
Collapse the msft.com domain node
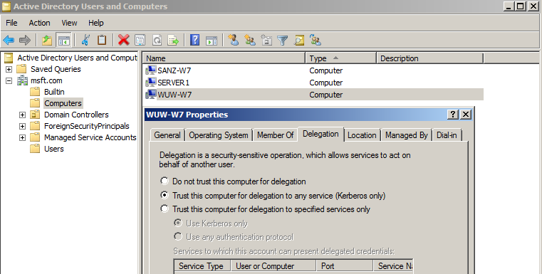pyautogui.click(x=9, y=80)
